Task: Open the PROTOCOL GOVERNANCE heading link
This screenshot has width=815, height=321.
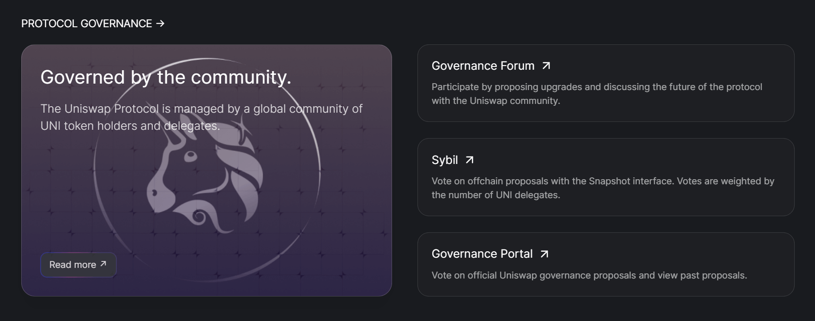Action: pyautogui.click(x=93, y=24)
